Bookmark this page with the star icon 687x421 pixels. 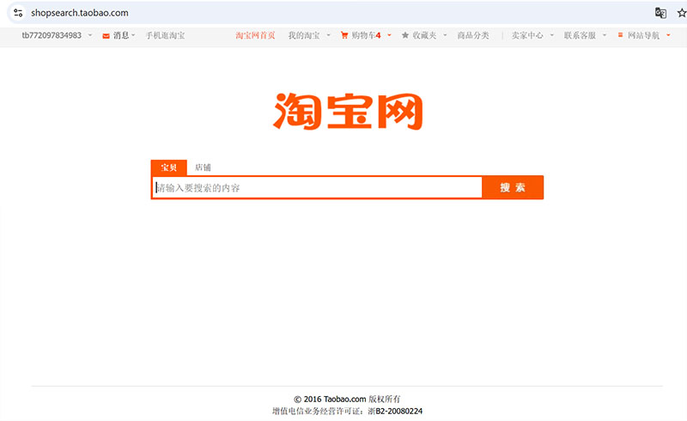coord(681,13)
